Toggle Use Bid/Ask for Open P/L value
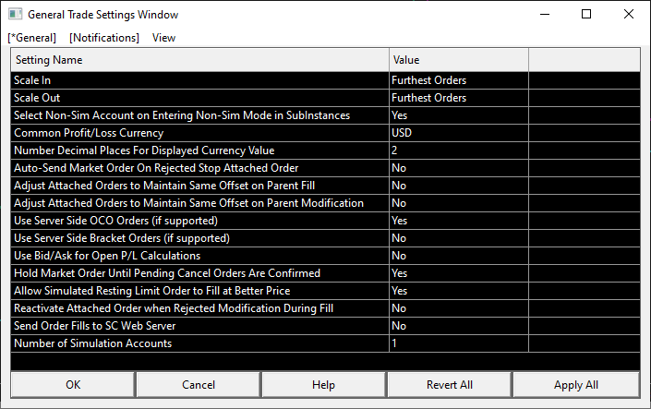 [x=457, y=256]
